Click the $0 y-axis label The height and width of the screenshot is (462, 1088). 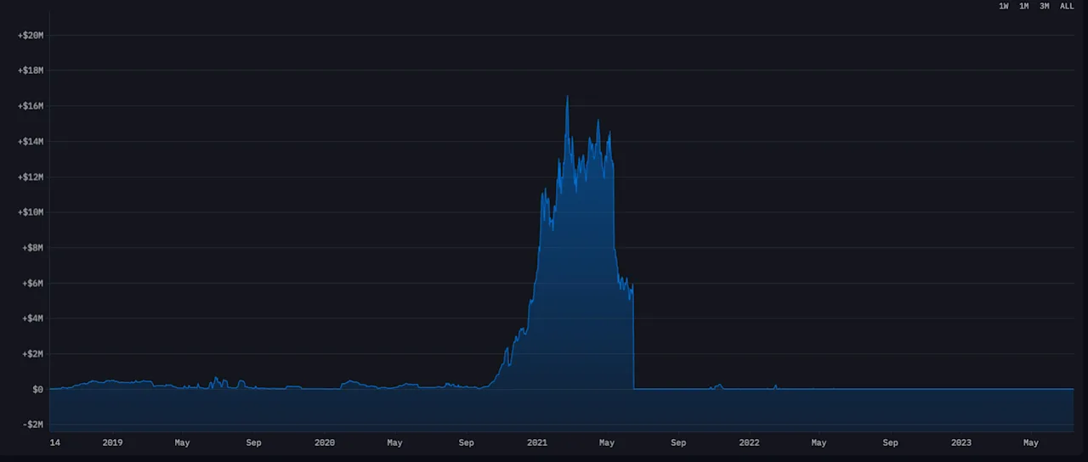tap(38, 390)
